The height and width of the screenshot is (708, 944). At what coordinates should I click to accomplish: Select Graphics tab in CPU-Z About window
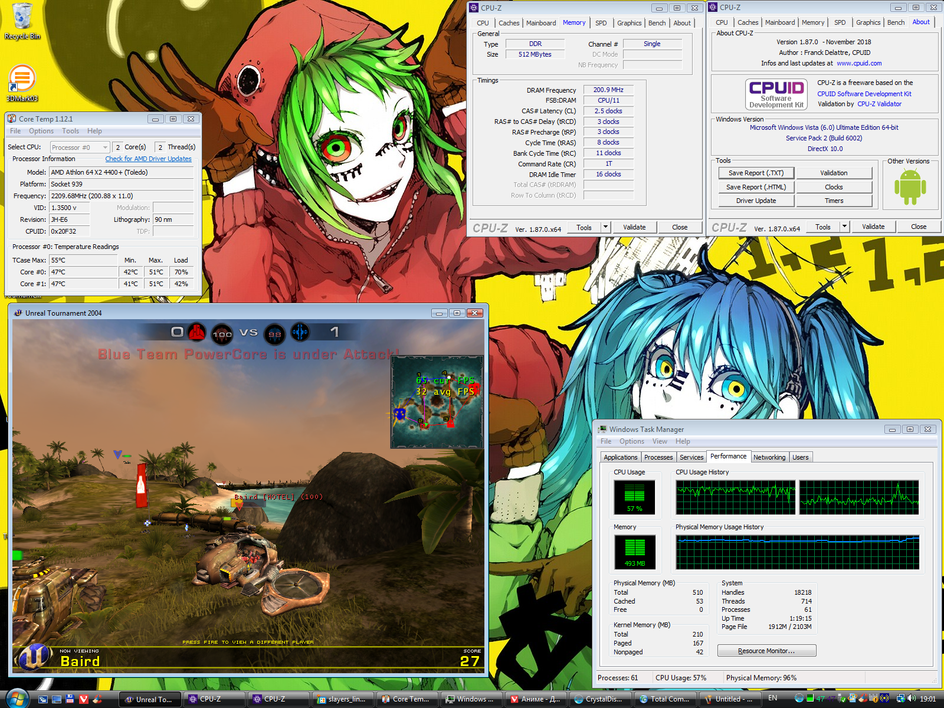[868, 22]
